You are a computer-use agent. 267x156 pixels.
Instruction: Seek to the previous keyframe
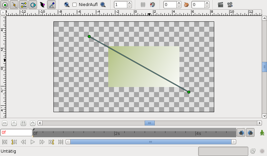coord(14,142)
